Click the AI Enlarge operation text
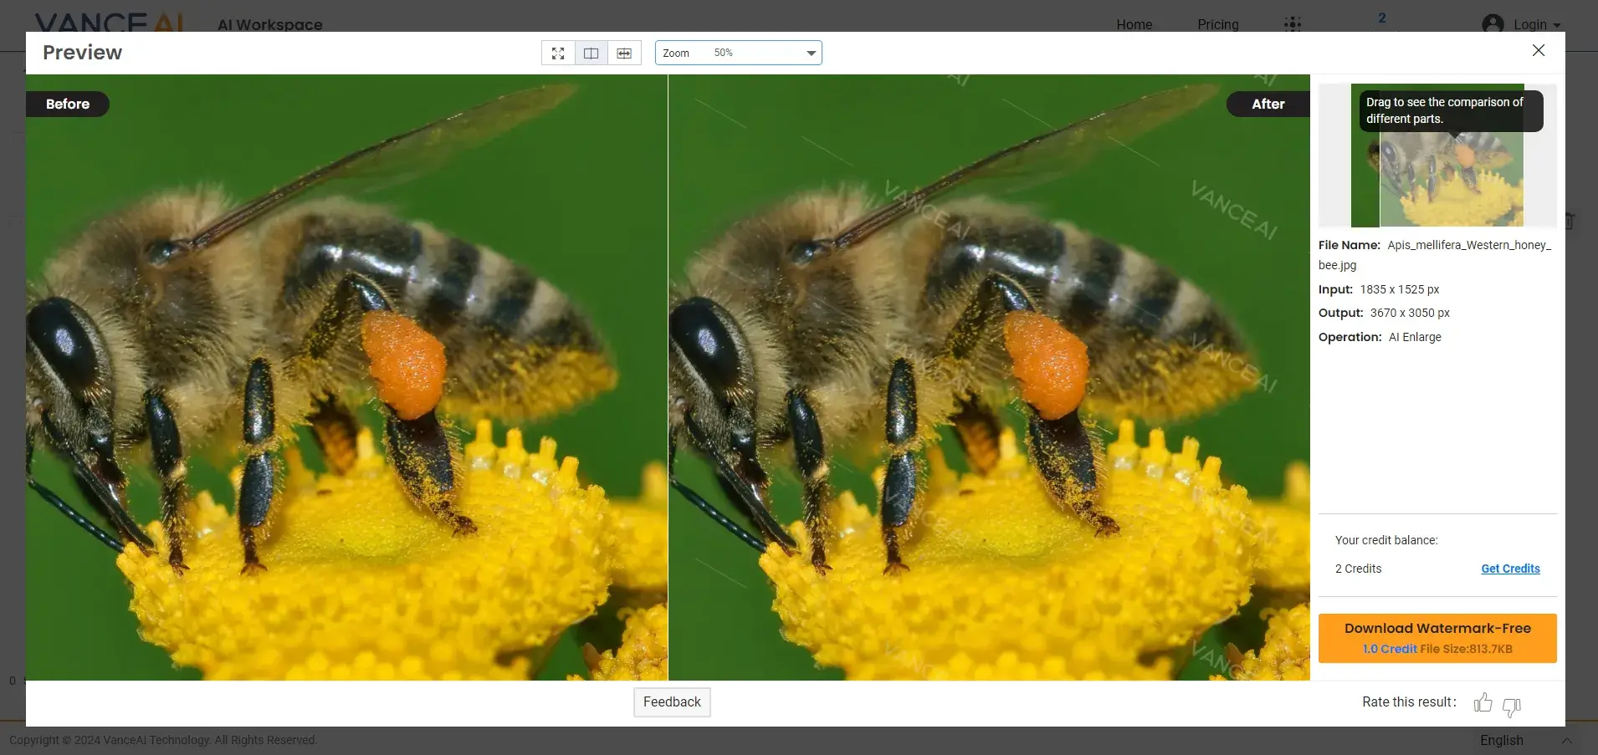1598x755 pixels. click(x=1415, y=337)
